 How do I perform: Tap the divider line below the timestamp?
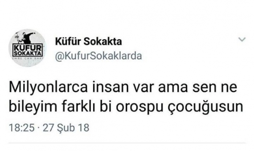[127, 143]
